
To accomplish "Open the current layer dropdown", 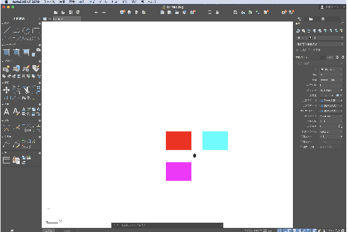I will click(x=320, y=38).
